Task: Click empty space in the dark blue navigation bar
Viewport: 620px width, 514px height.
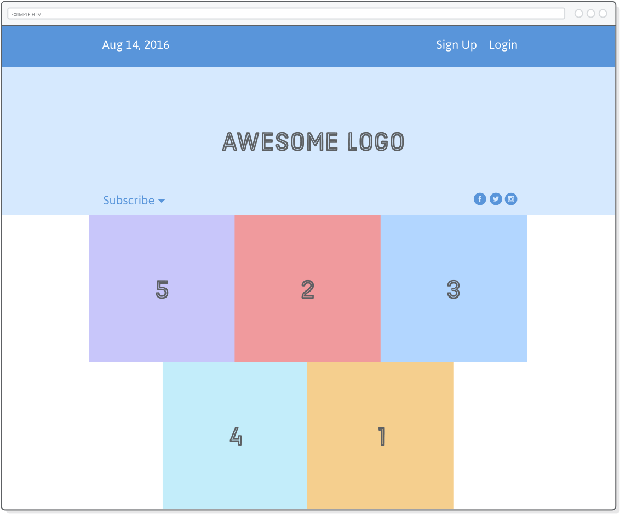Action: coord(301,46)
